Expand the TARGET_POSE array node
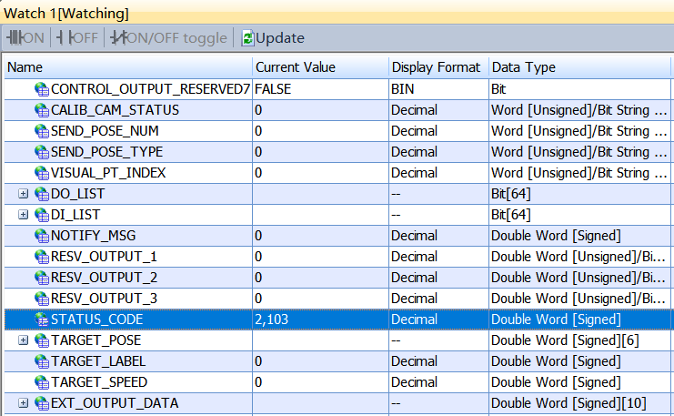This screenshot has width=674, height=416. coord(24,340)
